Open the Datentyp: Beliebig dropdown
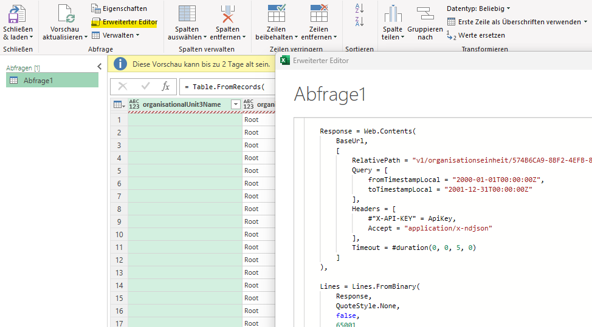Viewport: 592px width, 327px height. (478, 8)
